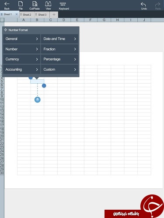The height and width of the screenshot is (218, 164).
Task: Click chevron next to Currency
Action: [x=37, y=59]
